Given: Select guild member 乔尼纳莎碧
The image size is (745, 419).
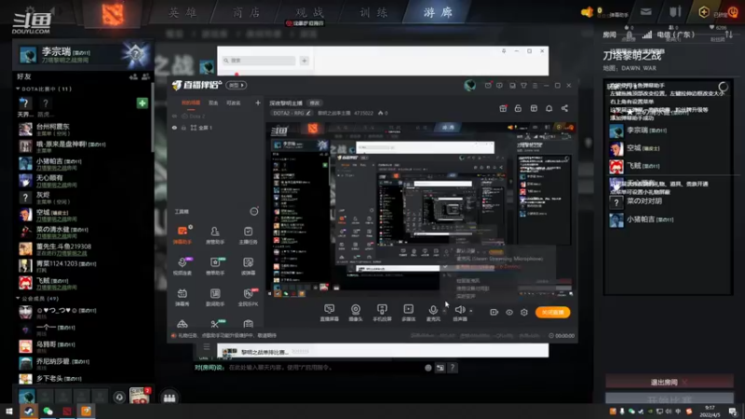Looking at the screenshot, I should 84,364.
